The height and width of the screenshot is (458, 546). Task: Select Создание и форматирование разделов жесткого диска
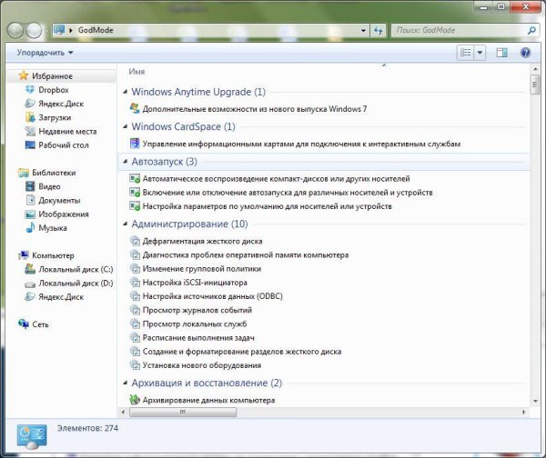coord(242,352)
